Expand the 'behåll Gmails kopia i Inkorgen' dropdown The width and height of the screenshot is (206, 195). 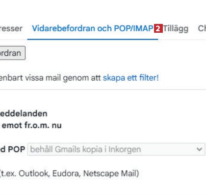click(116, 149)
